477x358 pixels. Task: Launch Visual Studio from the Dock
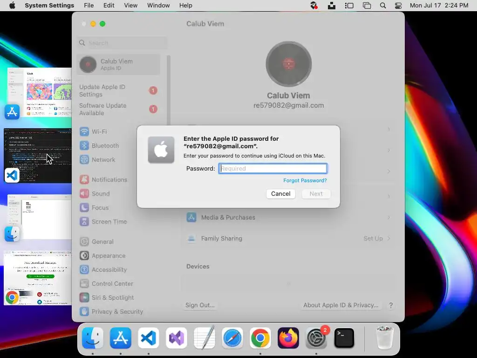177,338
